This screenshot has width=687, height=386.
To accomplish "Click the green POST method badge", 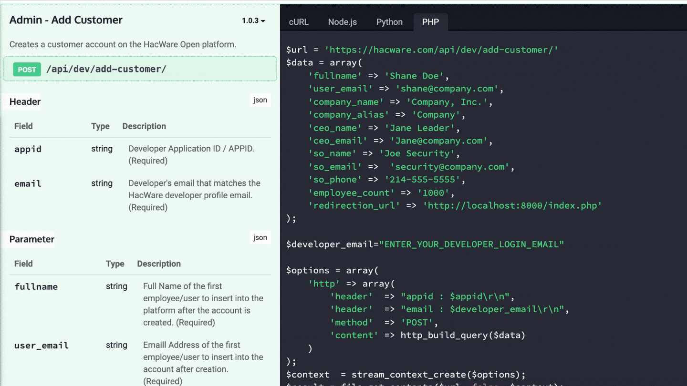I will (x=27, y=70).
